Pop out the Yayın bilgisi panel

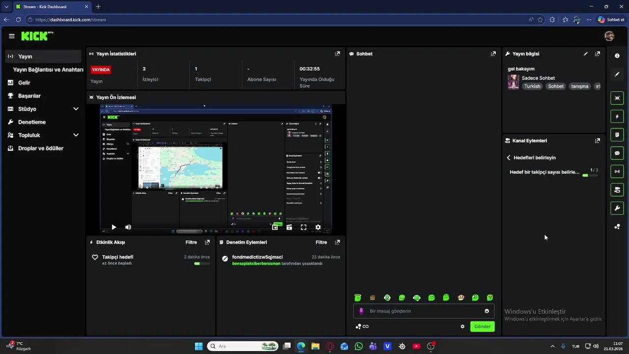[x=597, y=54]
